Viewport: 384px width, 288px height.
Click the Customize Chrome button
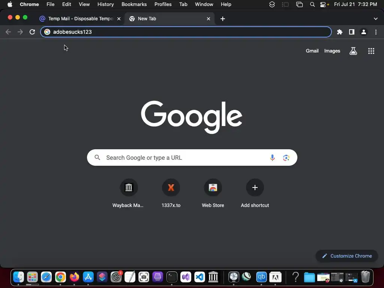347,256
